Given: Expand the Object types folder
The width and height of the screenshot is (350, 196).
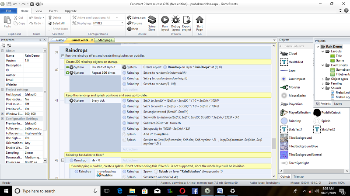Looking at the screenshot, I should 323,79.
